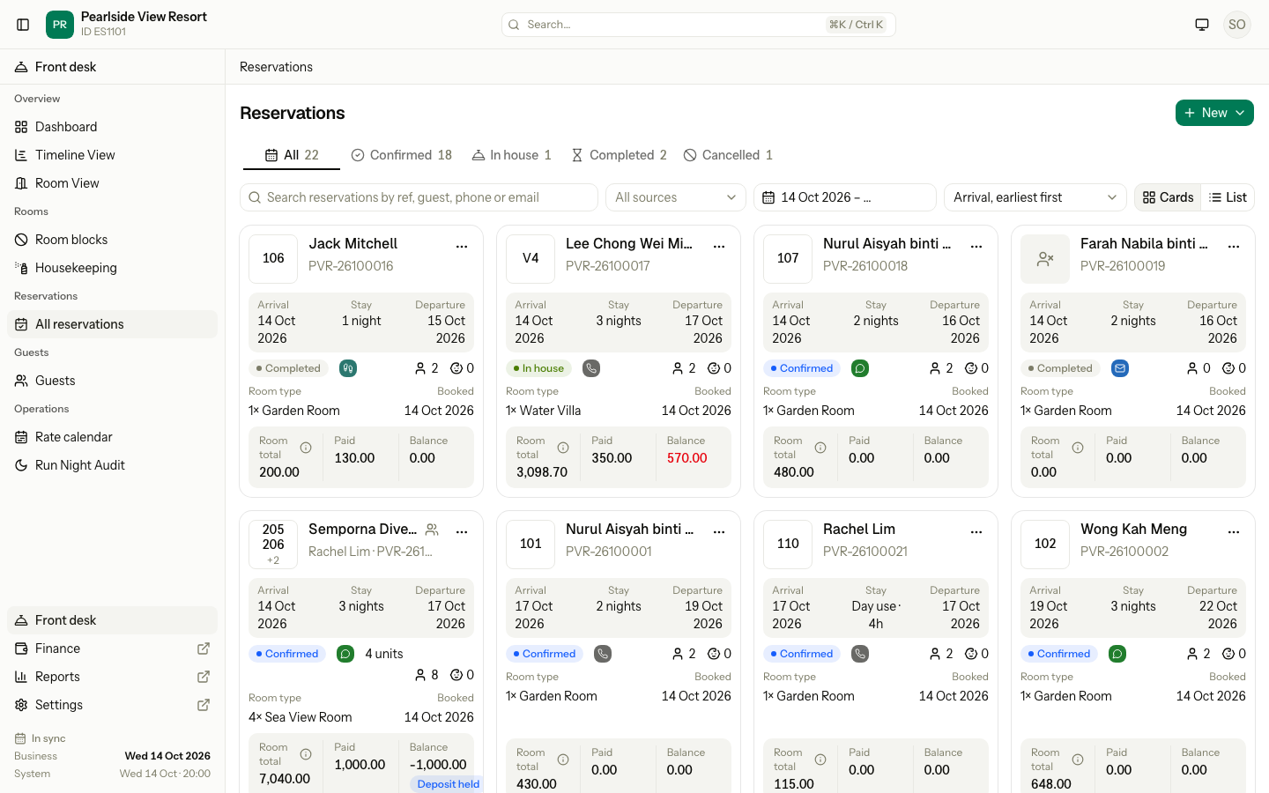
Task: Open the All sources dropdown
Action: (676, 197)
